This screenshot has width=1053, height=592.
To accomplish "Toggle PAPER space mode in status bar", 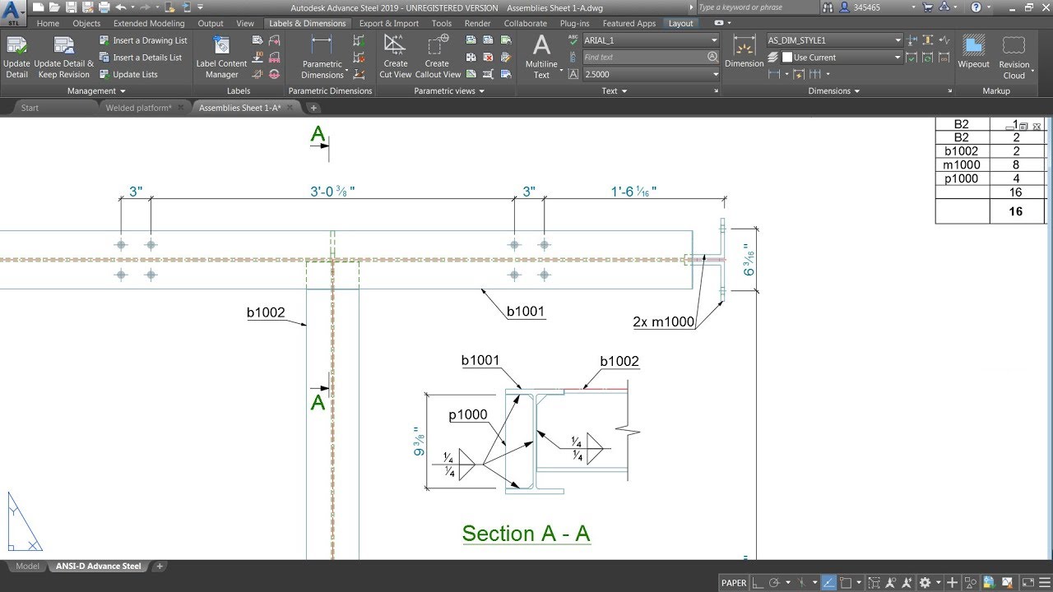I will pos(733,582).
